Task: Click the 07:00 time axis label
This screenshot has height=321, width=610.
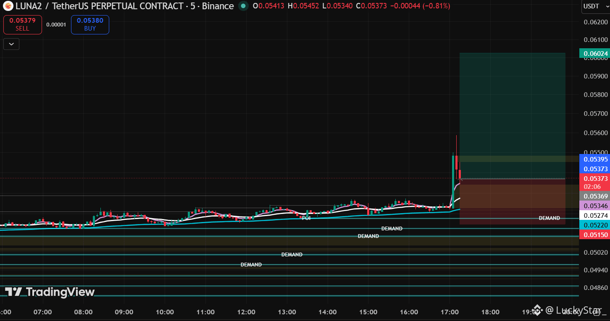Action: point(42,312)
